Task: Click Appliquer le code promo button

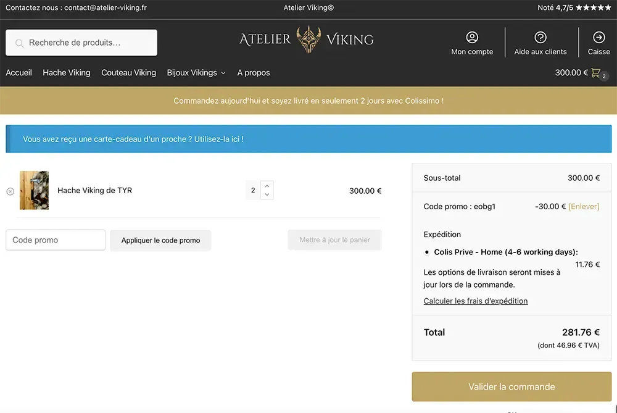Action: [x=160, y=240]
